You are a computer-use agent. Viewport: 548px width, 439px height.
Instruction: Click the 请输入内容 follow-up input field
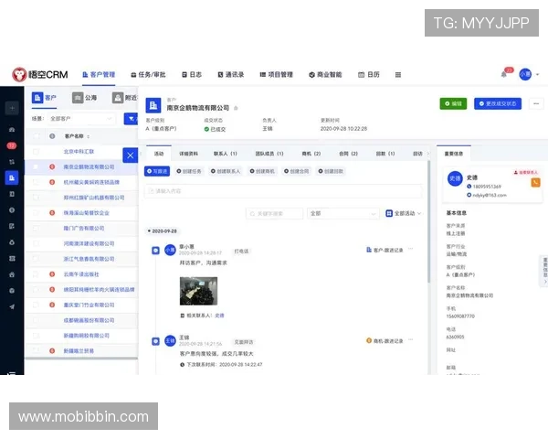(x=283, y=191)
